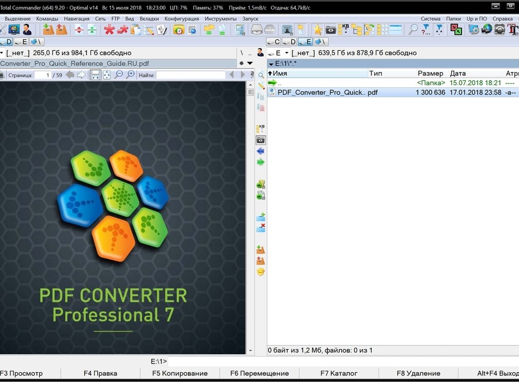
Task: Click the single red asterisk select icon
Action: pos(109,29)
